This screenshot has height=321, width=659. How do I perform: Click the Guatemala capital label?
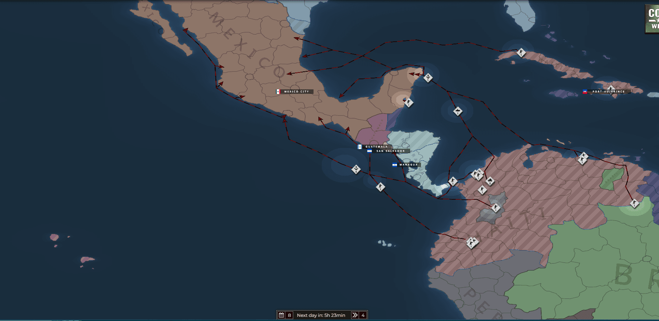[x=375, y=147]
